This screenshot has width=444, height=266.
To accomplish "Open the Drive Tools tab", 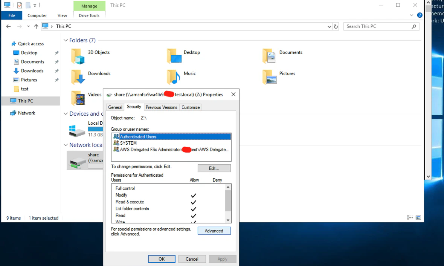I will coord(89,15).
